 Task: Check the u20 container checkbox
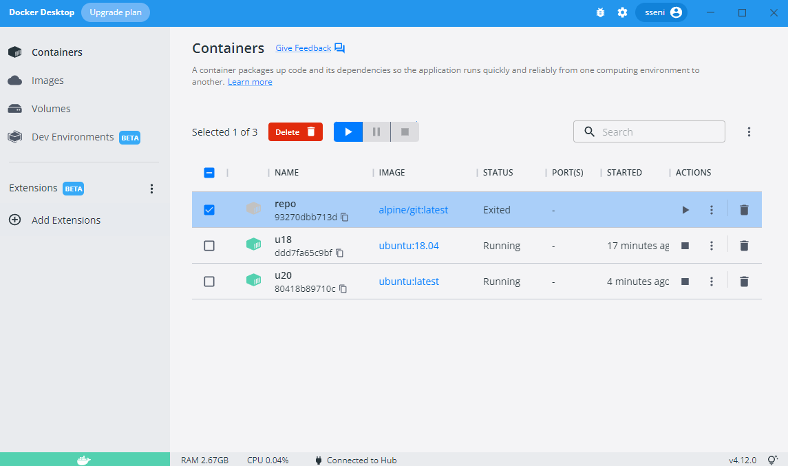pos(209,282)
